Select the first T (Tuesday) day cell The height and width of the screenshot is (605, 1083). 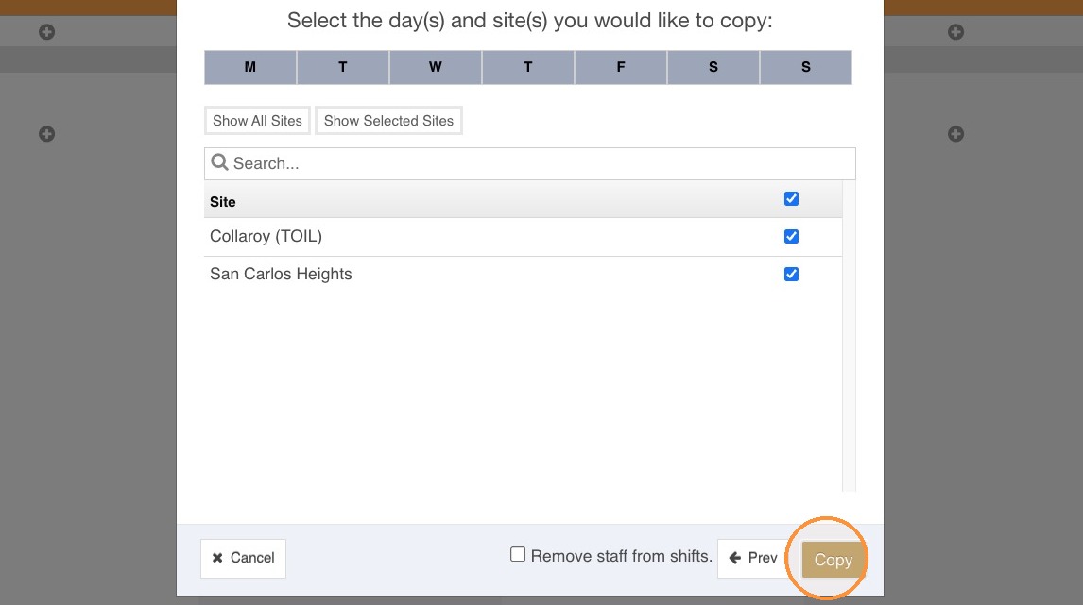pos(343,67)
